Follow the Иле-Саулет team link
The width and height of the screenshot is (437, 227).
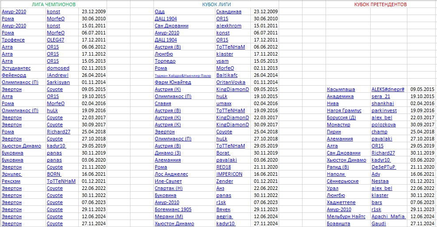click(169, 181)
